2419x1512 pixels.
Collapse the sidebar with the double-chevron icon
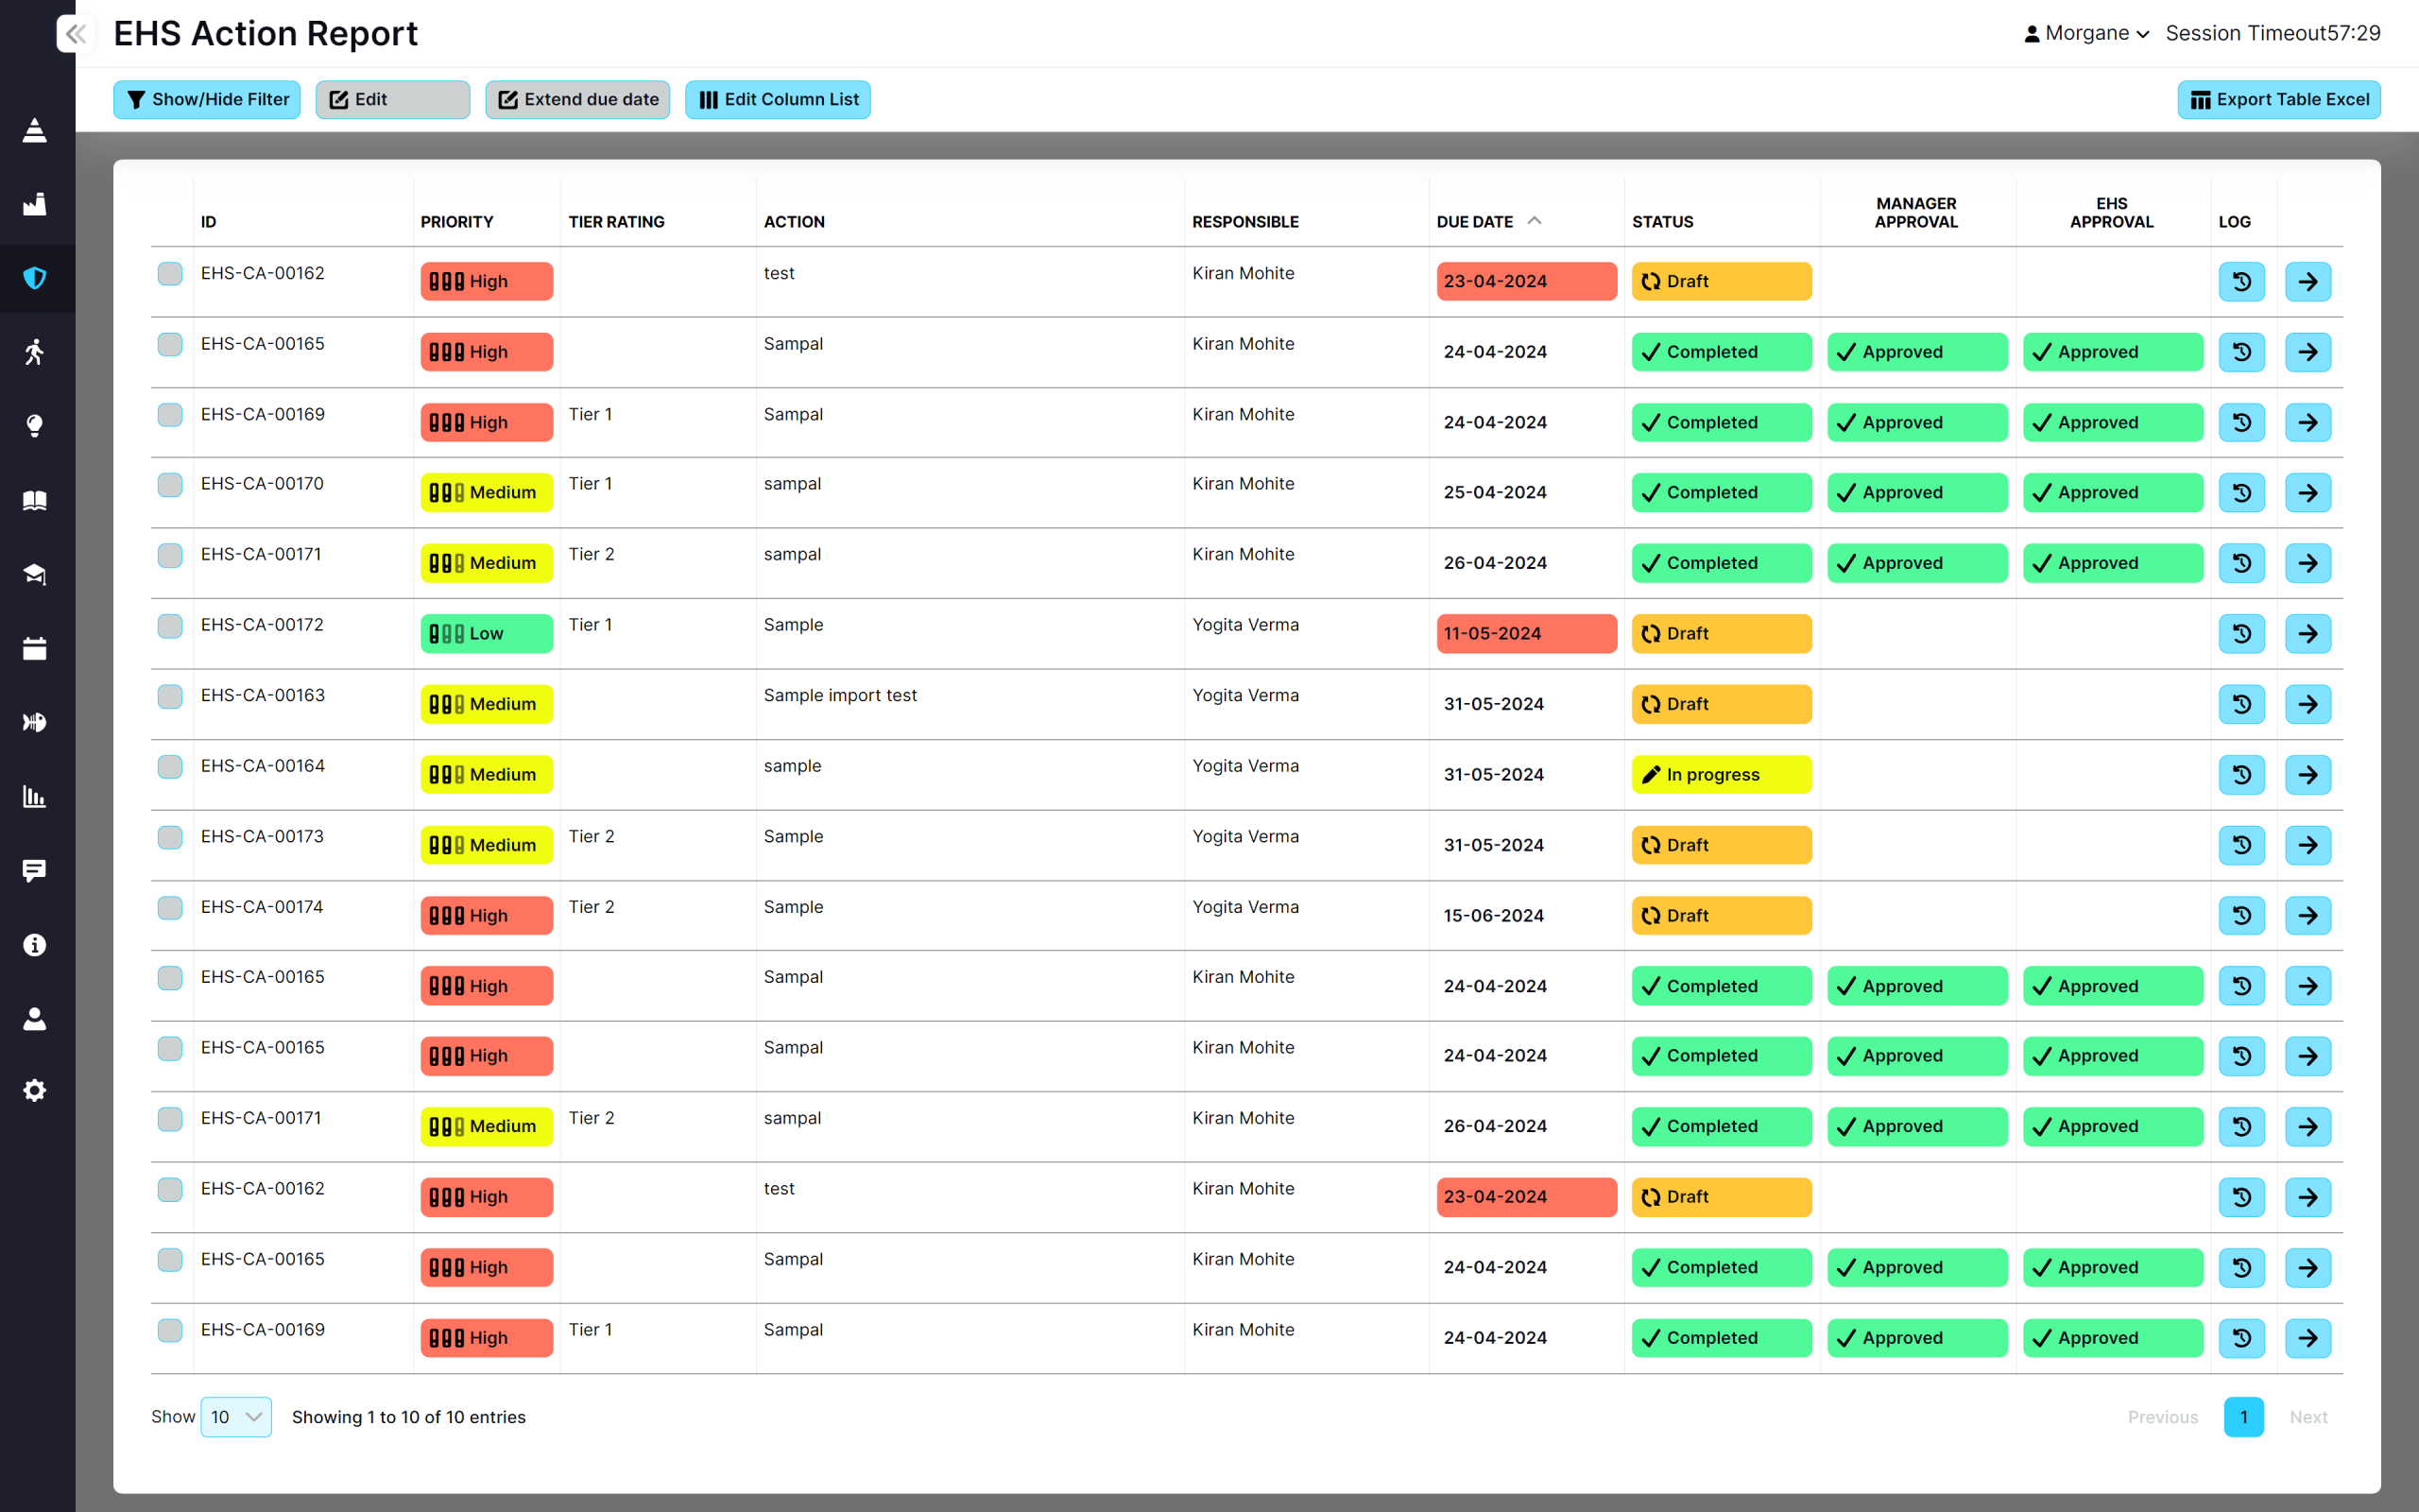pos(75,34)
